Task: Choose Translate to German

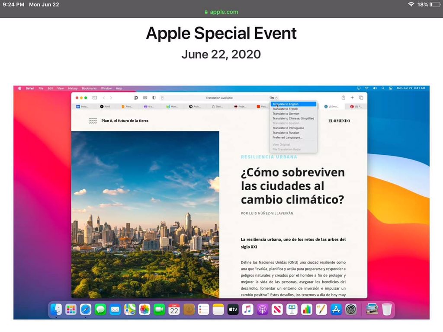Action: click(x=293, y=114)
